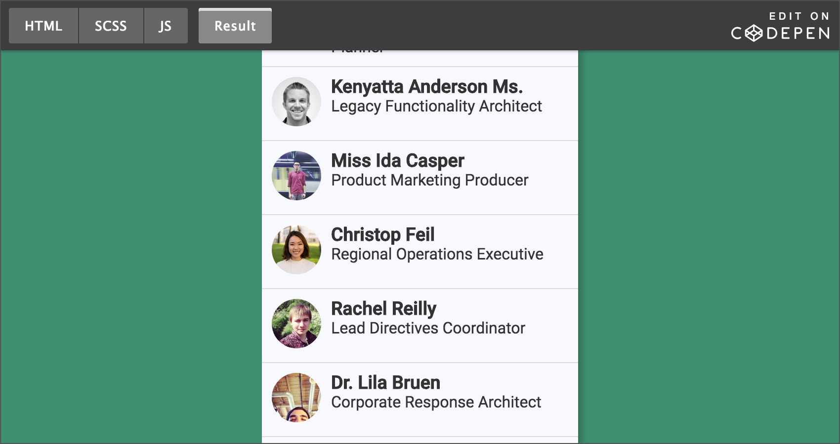Click the name Kenyatta Anderson Ms.
This screenshot has width=840, height=444.
(x=426, y=87)
